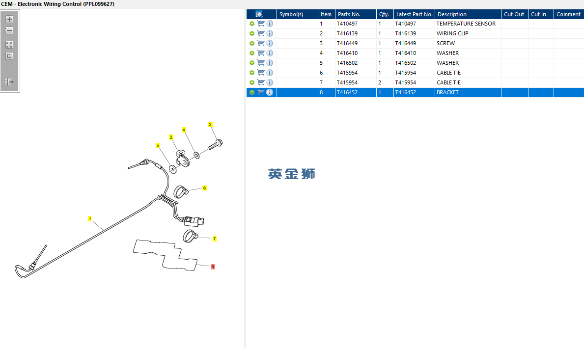Select callout 5 on the diagram
This screenshot has width=584, height=348.
[x=158, y=145]
